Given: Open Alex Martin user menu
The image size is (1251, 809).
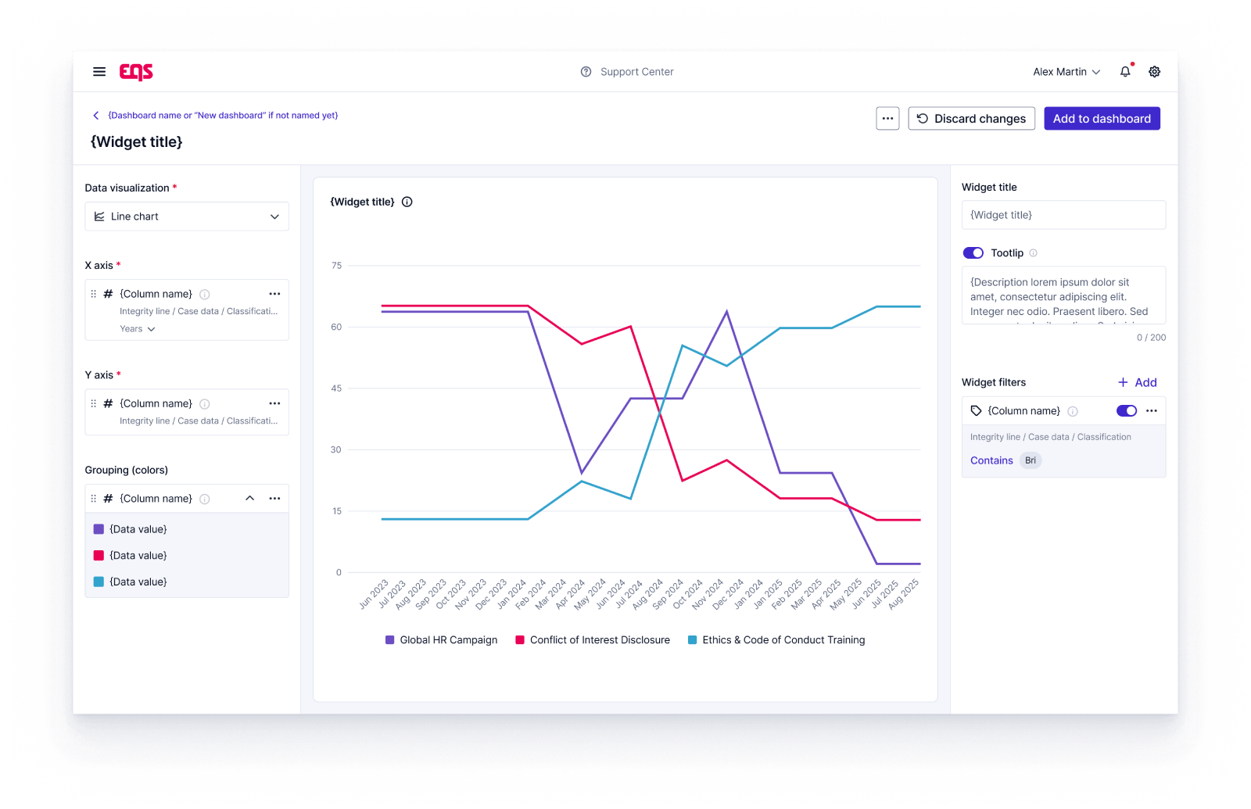Looking at the screenshot, I should point(1066,72).
